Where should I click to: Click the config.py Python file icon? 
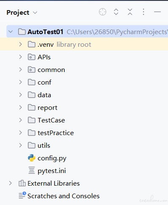(32, 158)
